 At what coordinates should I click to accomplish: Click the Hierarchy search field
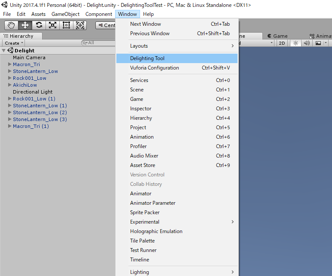98,43
